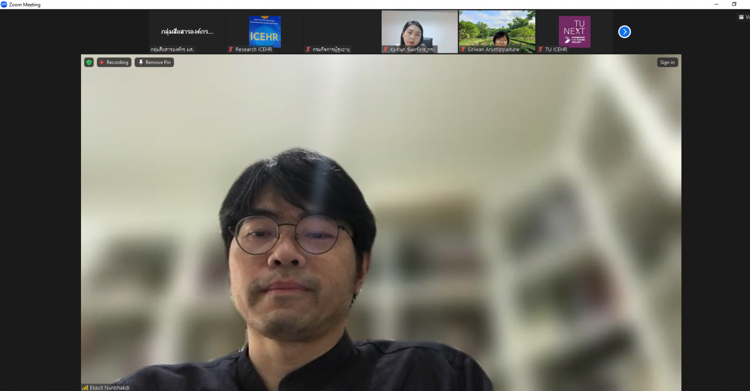Click muted mic icon beside กรมกิจการผู้สูงอายุ
The width and height of the screenshot is (750, 391).
(x=308, y=49)
